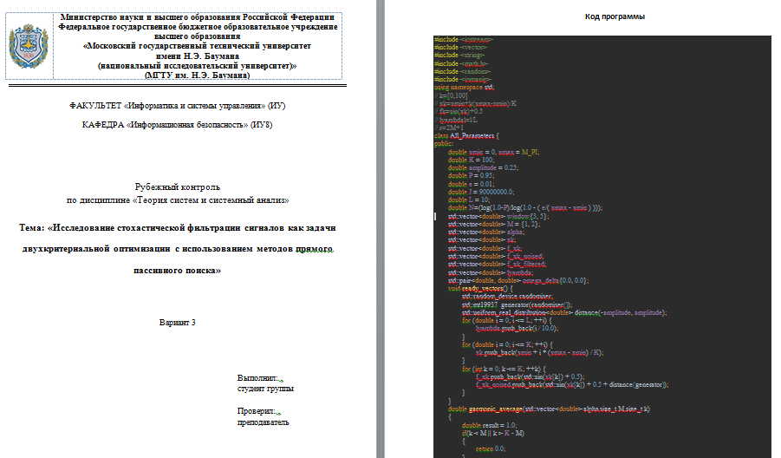Image resolution: width=781 pixels, height=458 pixels.
Task: Click the 'double garmonic_average(…' line
Action: pyautogui.click(x=549, y=409)
